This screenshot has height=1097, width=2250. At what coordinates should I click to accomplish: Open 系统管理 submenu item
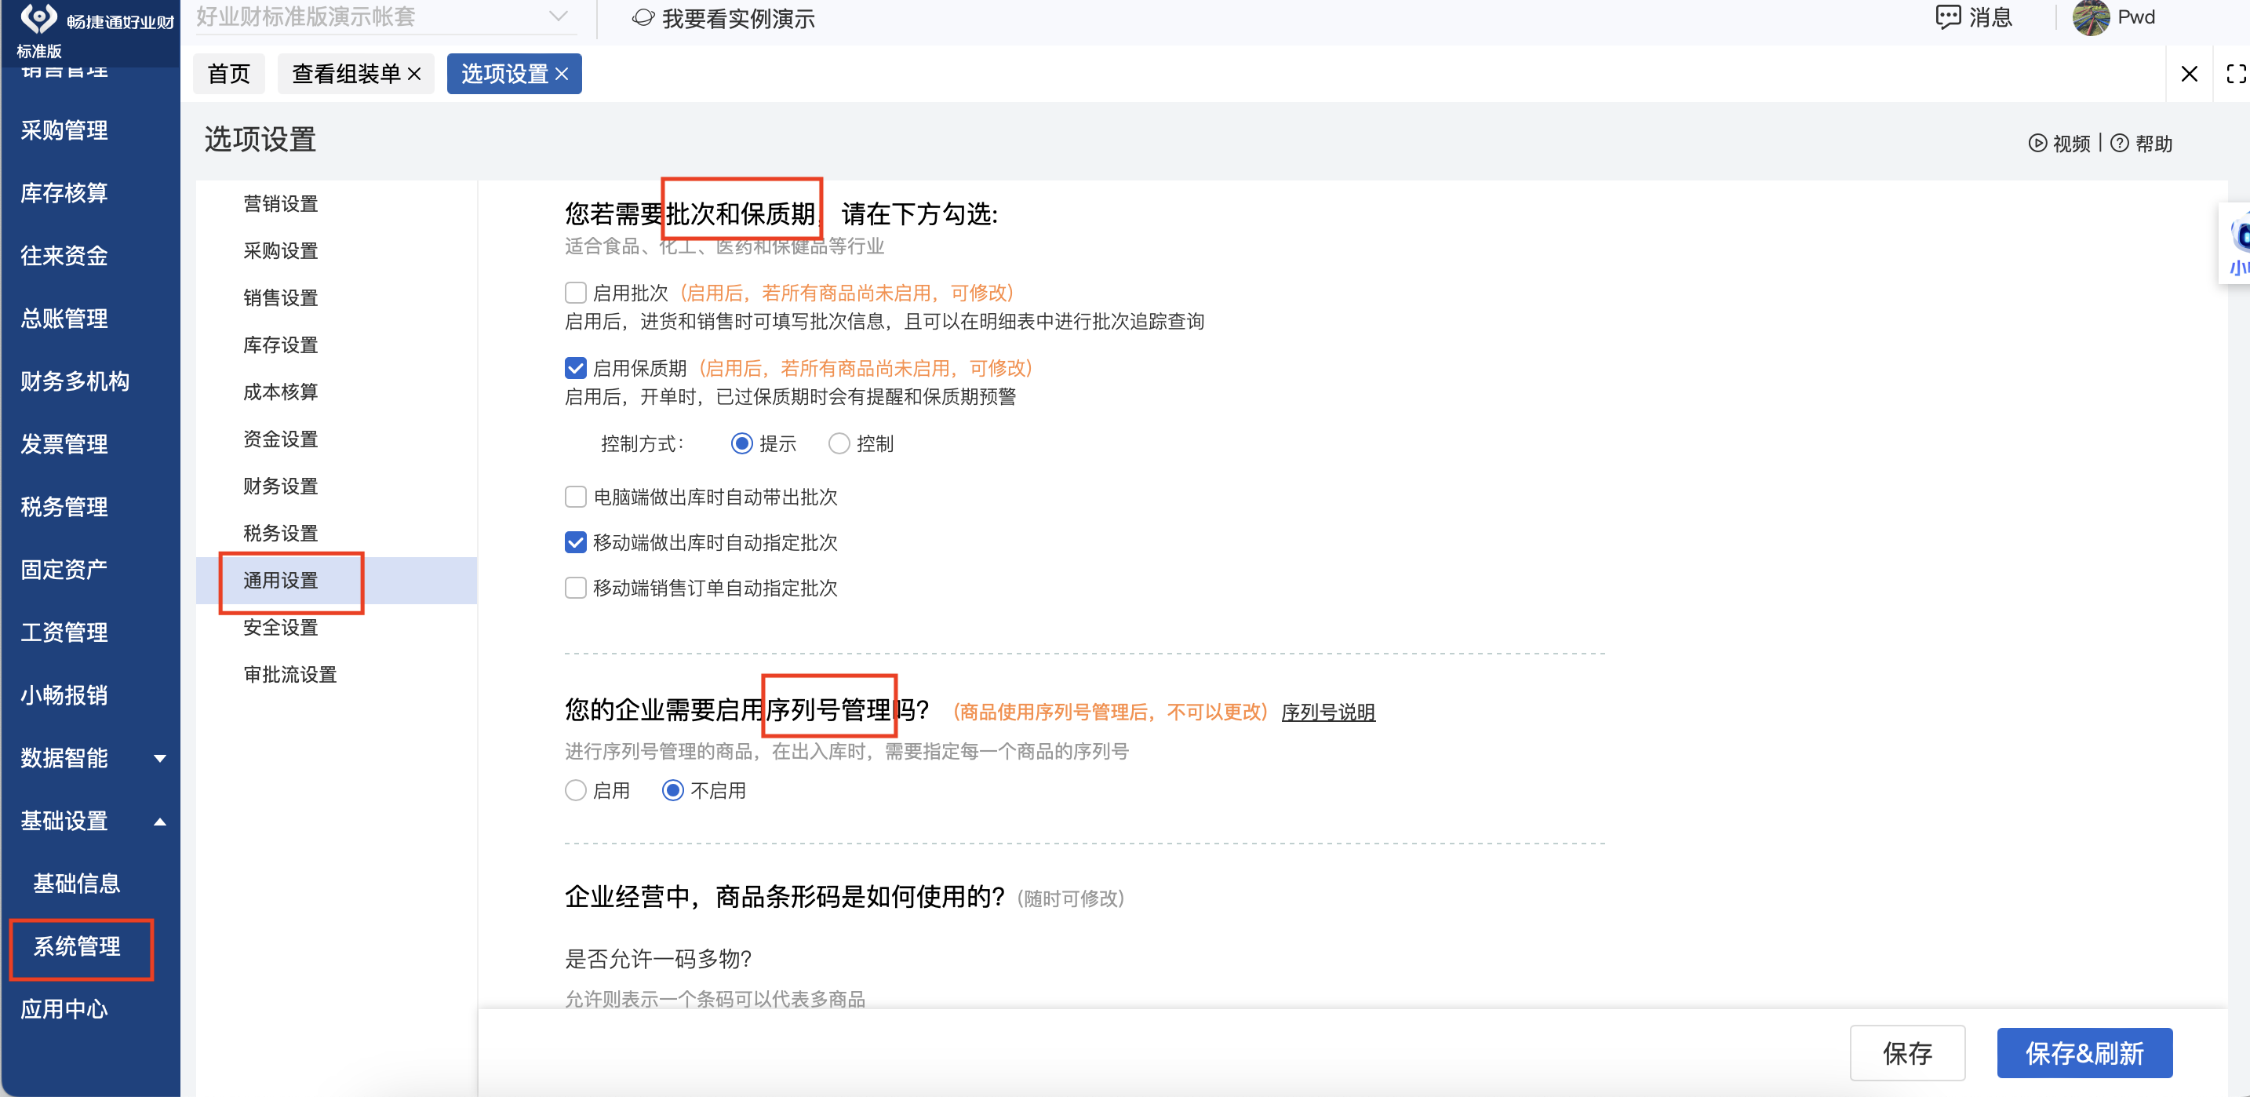click(77, 946)
